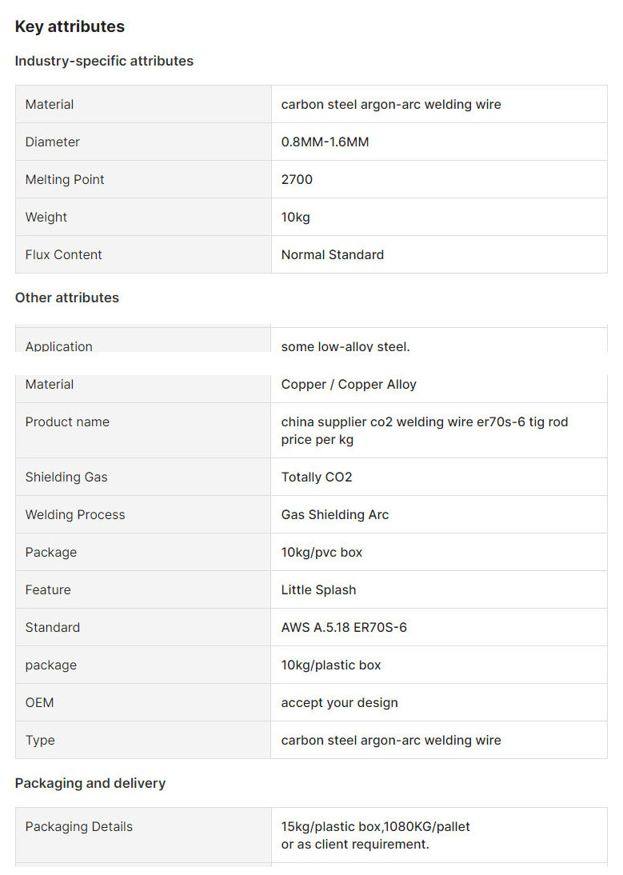This screenshot has height=875, width=623.
Task: Select the "accept your design" OEM value
Action: (x=339, y=702)
